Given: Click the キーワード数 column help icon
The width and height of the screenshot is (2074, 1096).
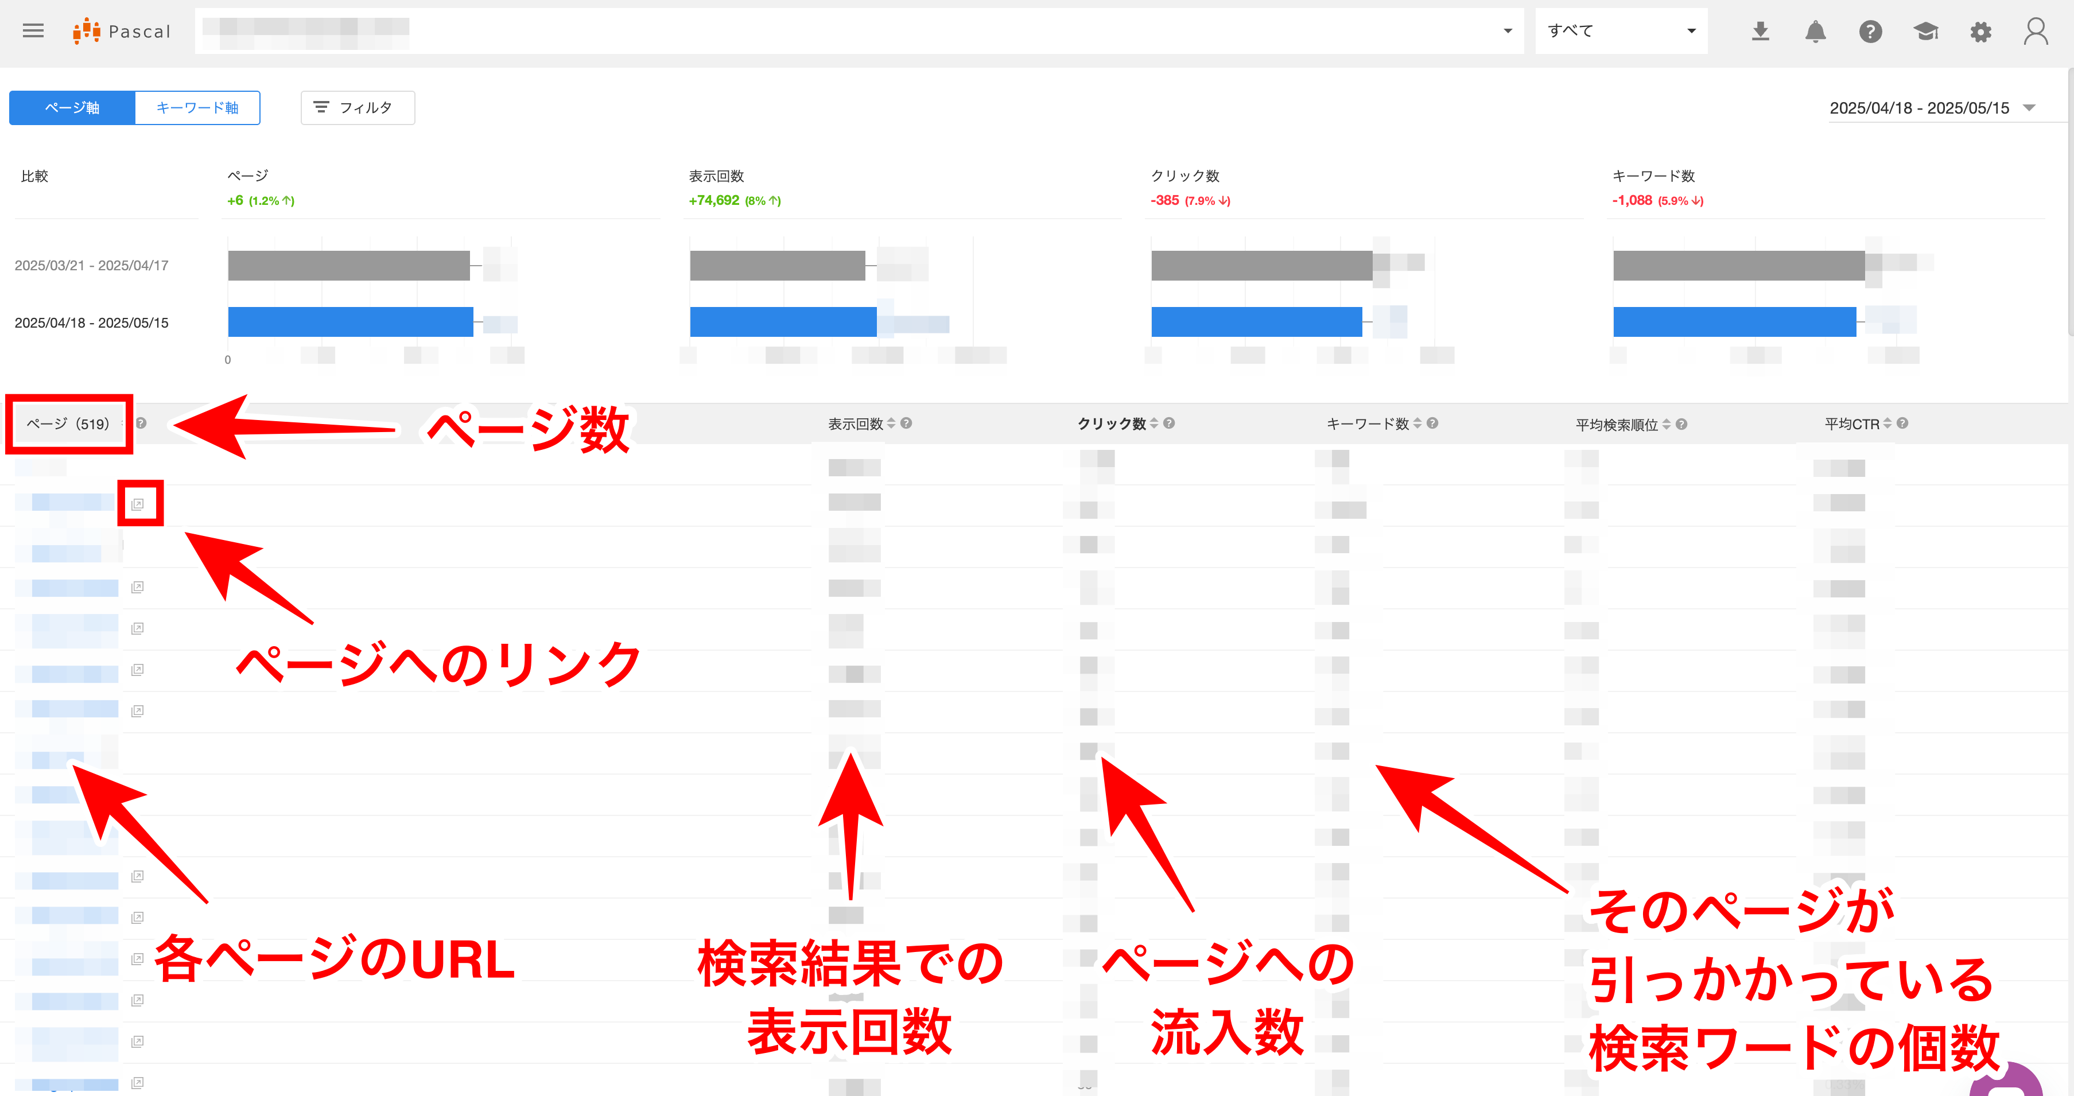Looking at the screenshot, I should [1433, 423].
